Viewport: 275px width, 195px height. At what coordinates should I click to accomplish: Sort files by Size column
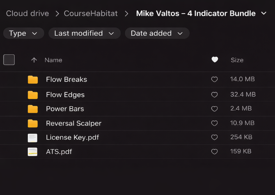[x=237, y=60]
